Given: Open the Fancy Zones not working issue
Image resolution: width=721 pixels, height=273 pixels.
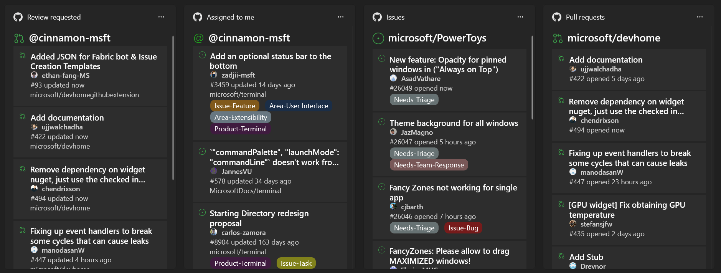Looking at the screenshot, I should 453,192.
